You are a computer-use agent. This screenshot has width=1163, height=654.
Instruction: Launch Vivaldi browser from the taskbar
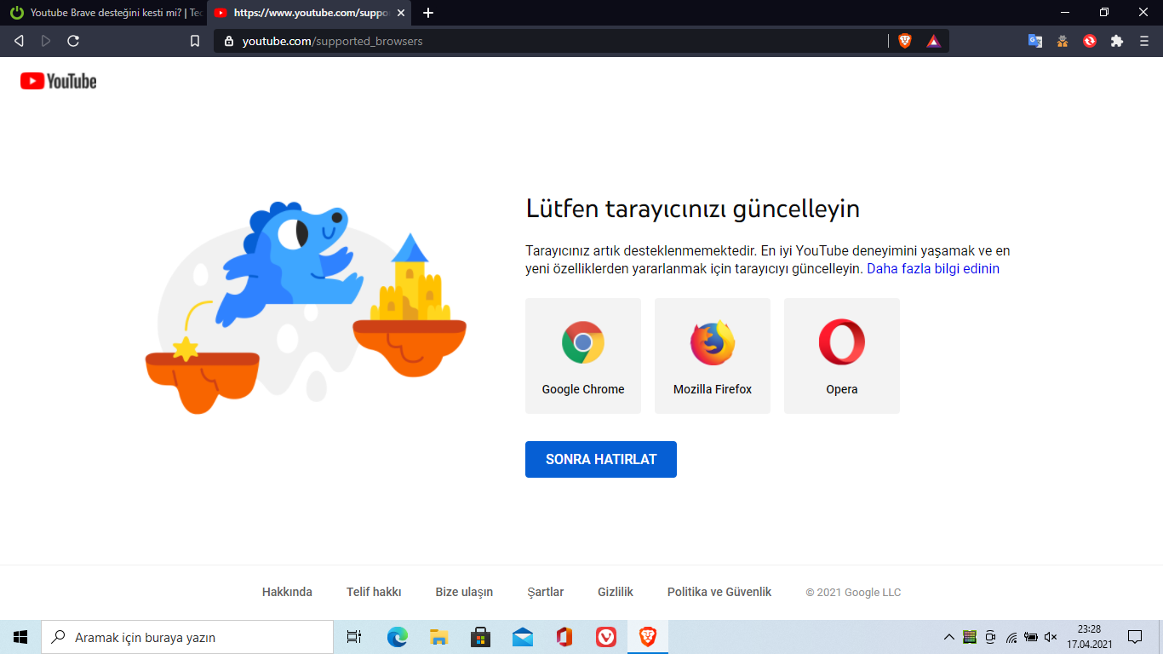click(x=605, y=637)
